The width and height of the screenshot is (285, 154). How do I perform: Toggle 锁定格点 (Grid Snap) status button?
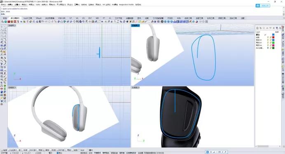tap(84, 153)
